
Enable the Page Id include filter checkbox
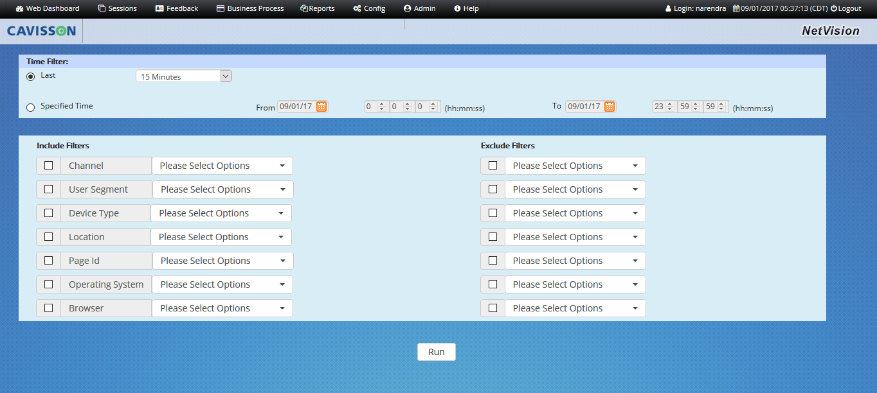click(x=48, y=261)
